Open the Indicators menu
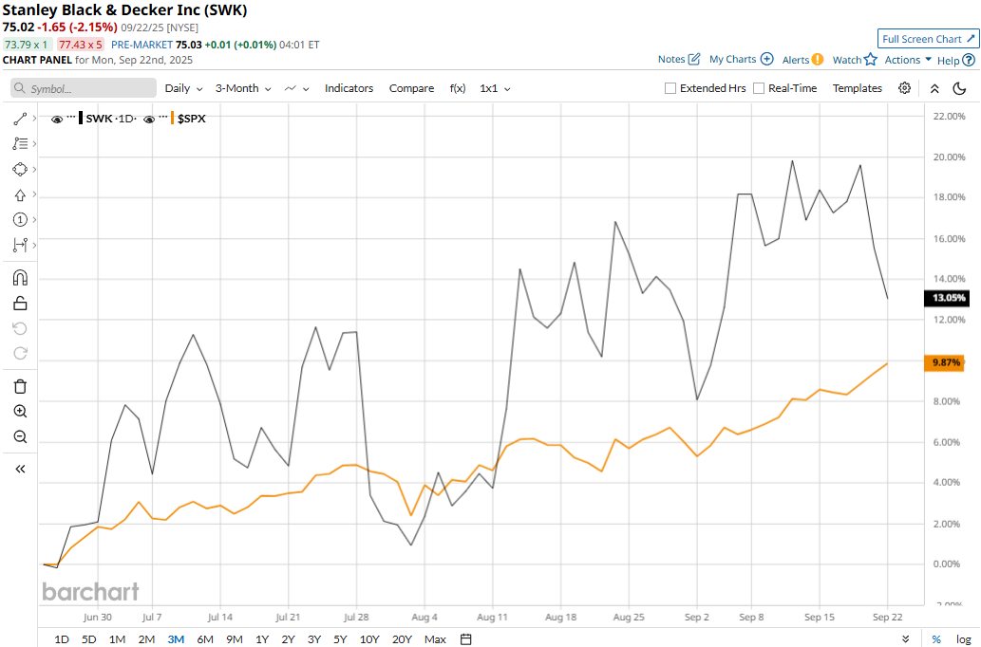 pos(349,88)
